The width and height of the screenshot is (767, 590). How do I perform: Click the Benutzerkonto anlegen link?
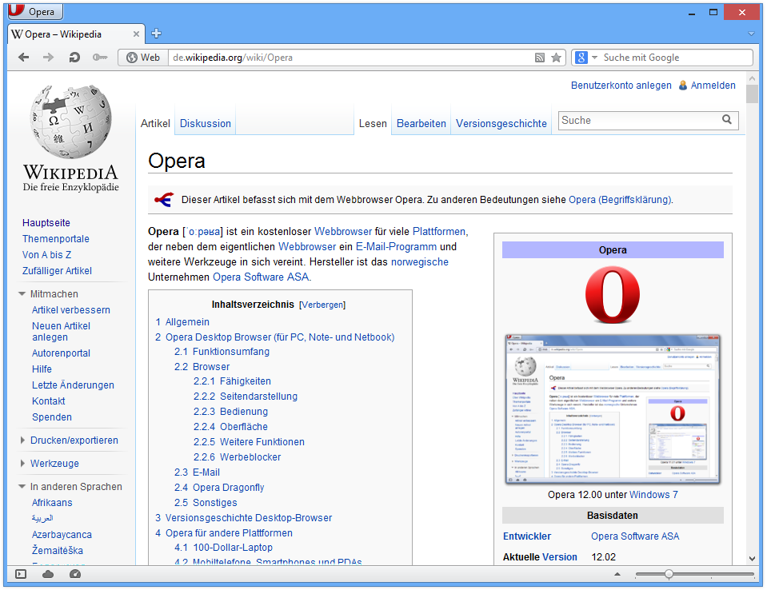[x=621, y=86]
